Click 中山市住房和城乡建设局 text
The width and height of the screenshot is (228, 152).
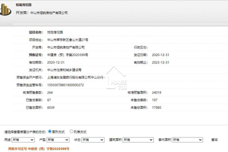(64, 70)
